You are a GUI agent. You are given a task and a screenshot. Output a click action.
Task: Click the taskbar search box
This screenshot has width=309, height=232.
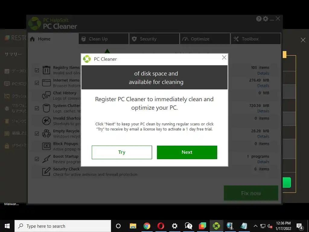63,226
